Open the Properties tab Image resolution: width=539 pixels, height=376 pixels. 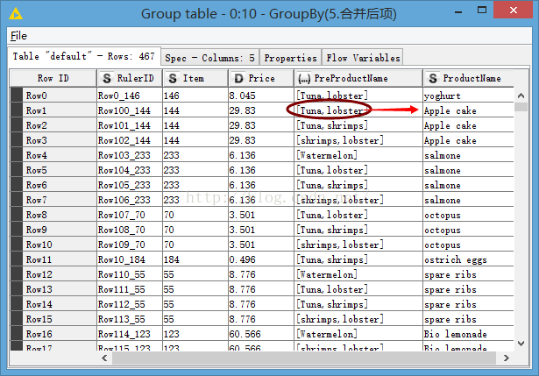tap(290, 58)
